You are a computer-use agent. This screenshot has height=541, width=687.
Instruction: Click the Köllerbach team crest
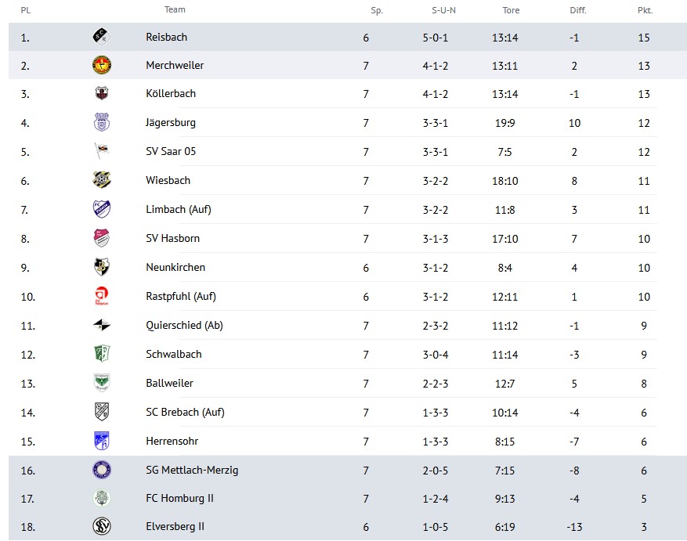click(102, 94)
